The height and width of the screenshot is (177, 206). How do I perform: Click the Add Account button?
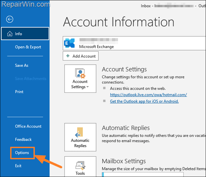point(81,56)
